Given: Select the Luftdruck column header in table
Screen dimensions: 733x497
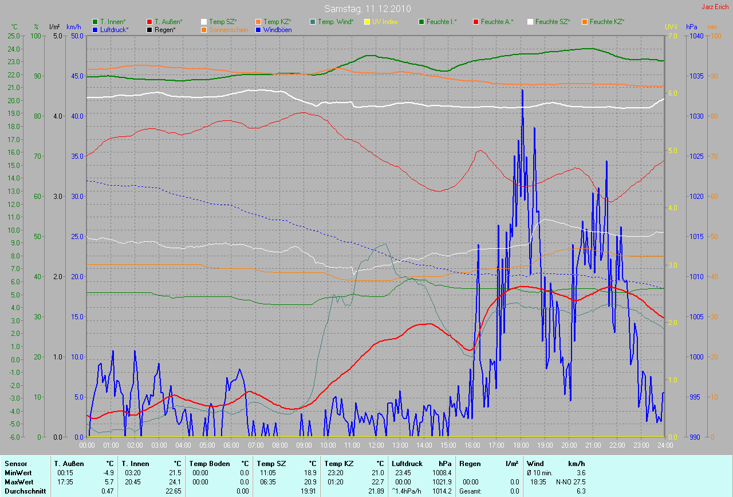Looking at the screenshot, I should [x=405, y=463].
